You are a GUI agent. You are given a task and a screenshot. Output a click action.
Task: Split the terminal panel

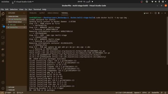[x=156, y=13]
